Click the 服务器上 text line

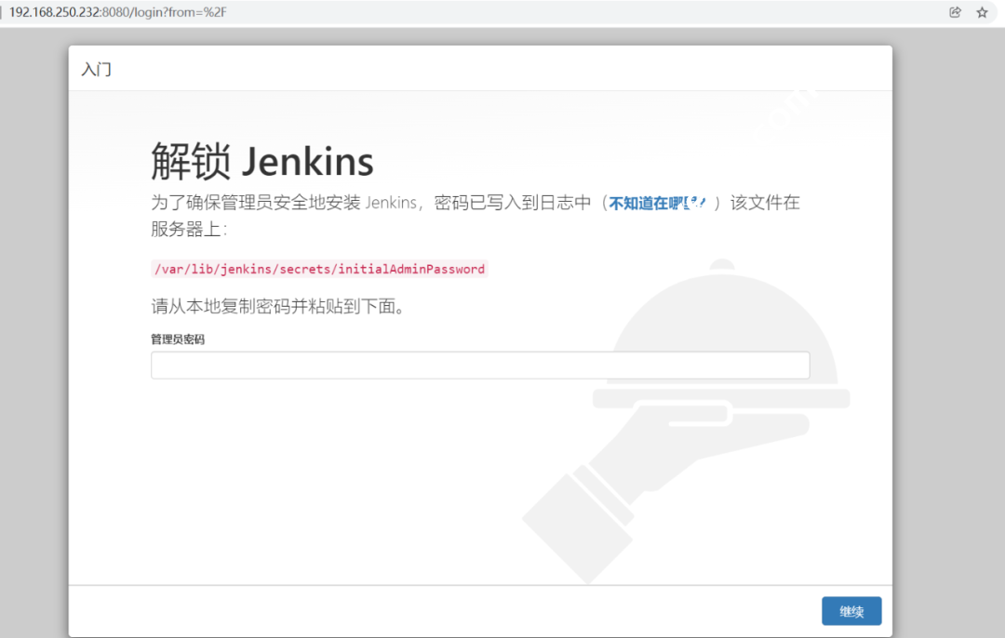pos(189,229)
